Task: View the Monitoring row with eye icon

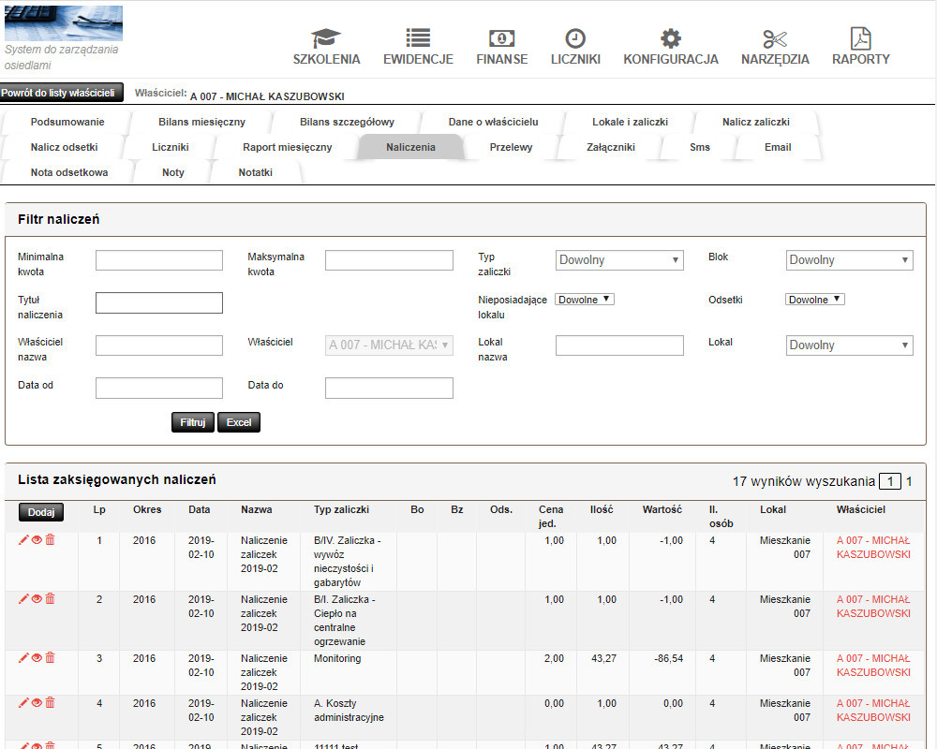Action: (37, 658)
